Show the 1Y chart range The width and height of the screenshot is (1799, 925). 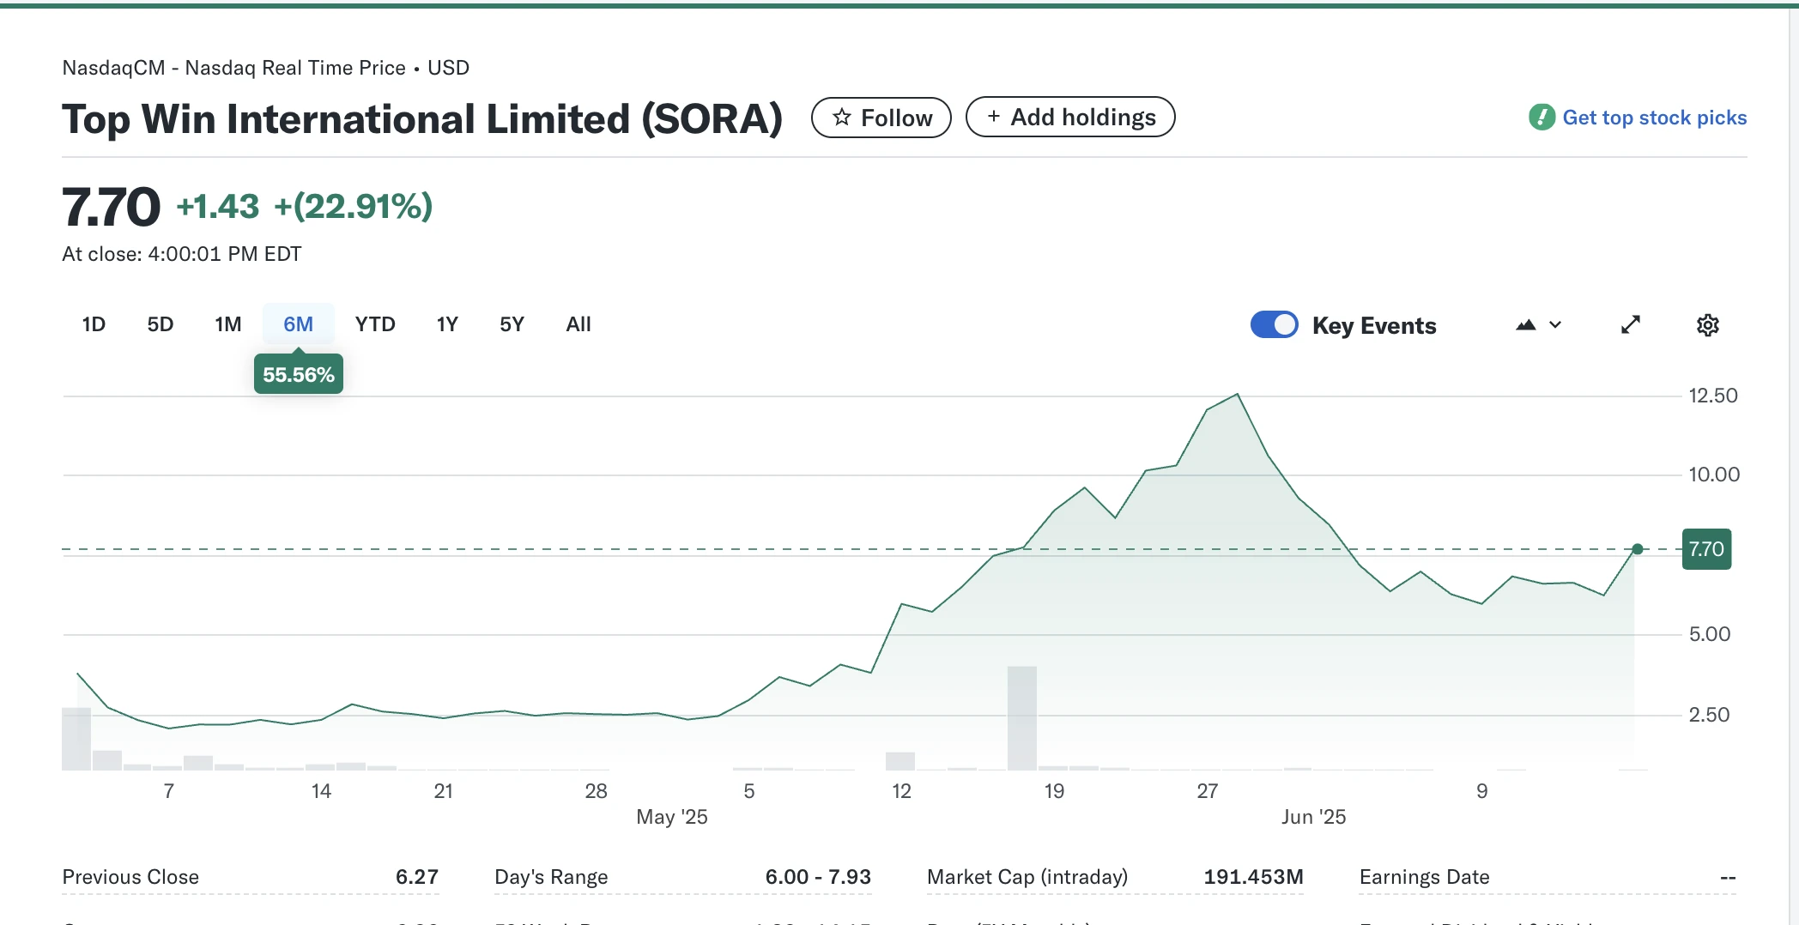coord(447,324)
